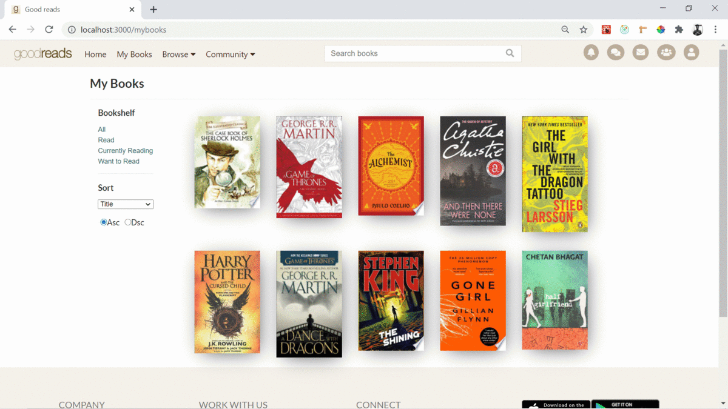
Task: Click the orange paint roller extension icon
Action: (642, 30)
